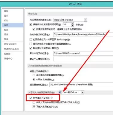This screenshot has width=113, height=115.
Task: Click the Word document icon before Linux笔记.docx
Action: 60,92
